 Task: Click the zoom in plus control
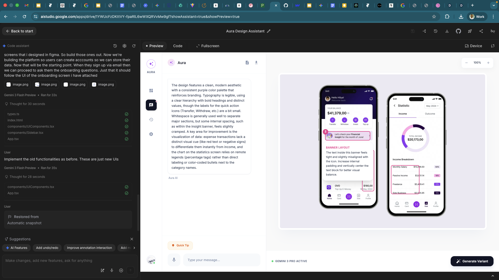tap(488, 63)
